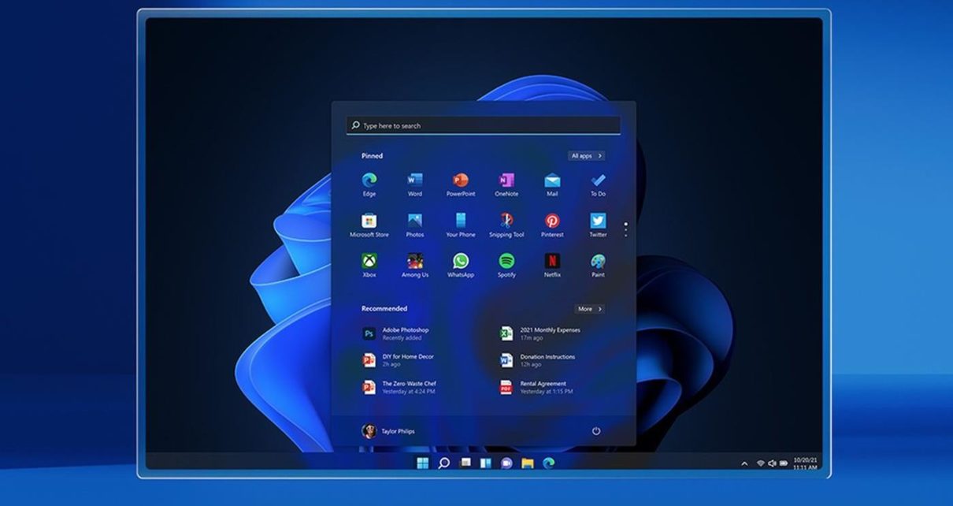The image size is (953, 506).
Task: Open the 2021 Monthly Expenses file
Action: pos(549,333)
